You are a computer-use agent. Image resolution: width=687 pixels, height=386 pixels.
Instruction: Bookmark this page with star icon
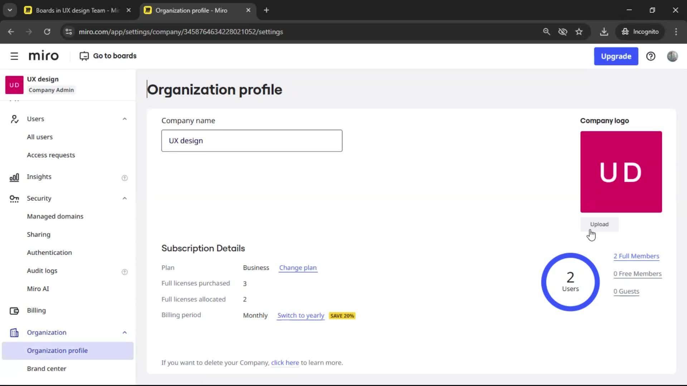[579, 32]
